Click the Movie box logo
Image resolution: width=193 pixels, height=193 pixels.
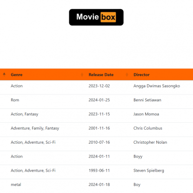[x=96, y=17]
